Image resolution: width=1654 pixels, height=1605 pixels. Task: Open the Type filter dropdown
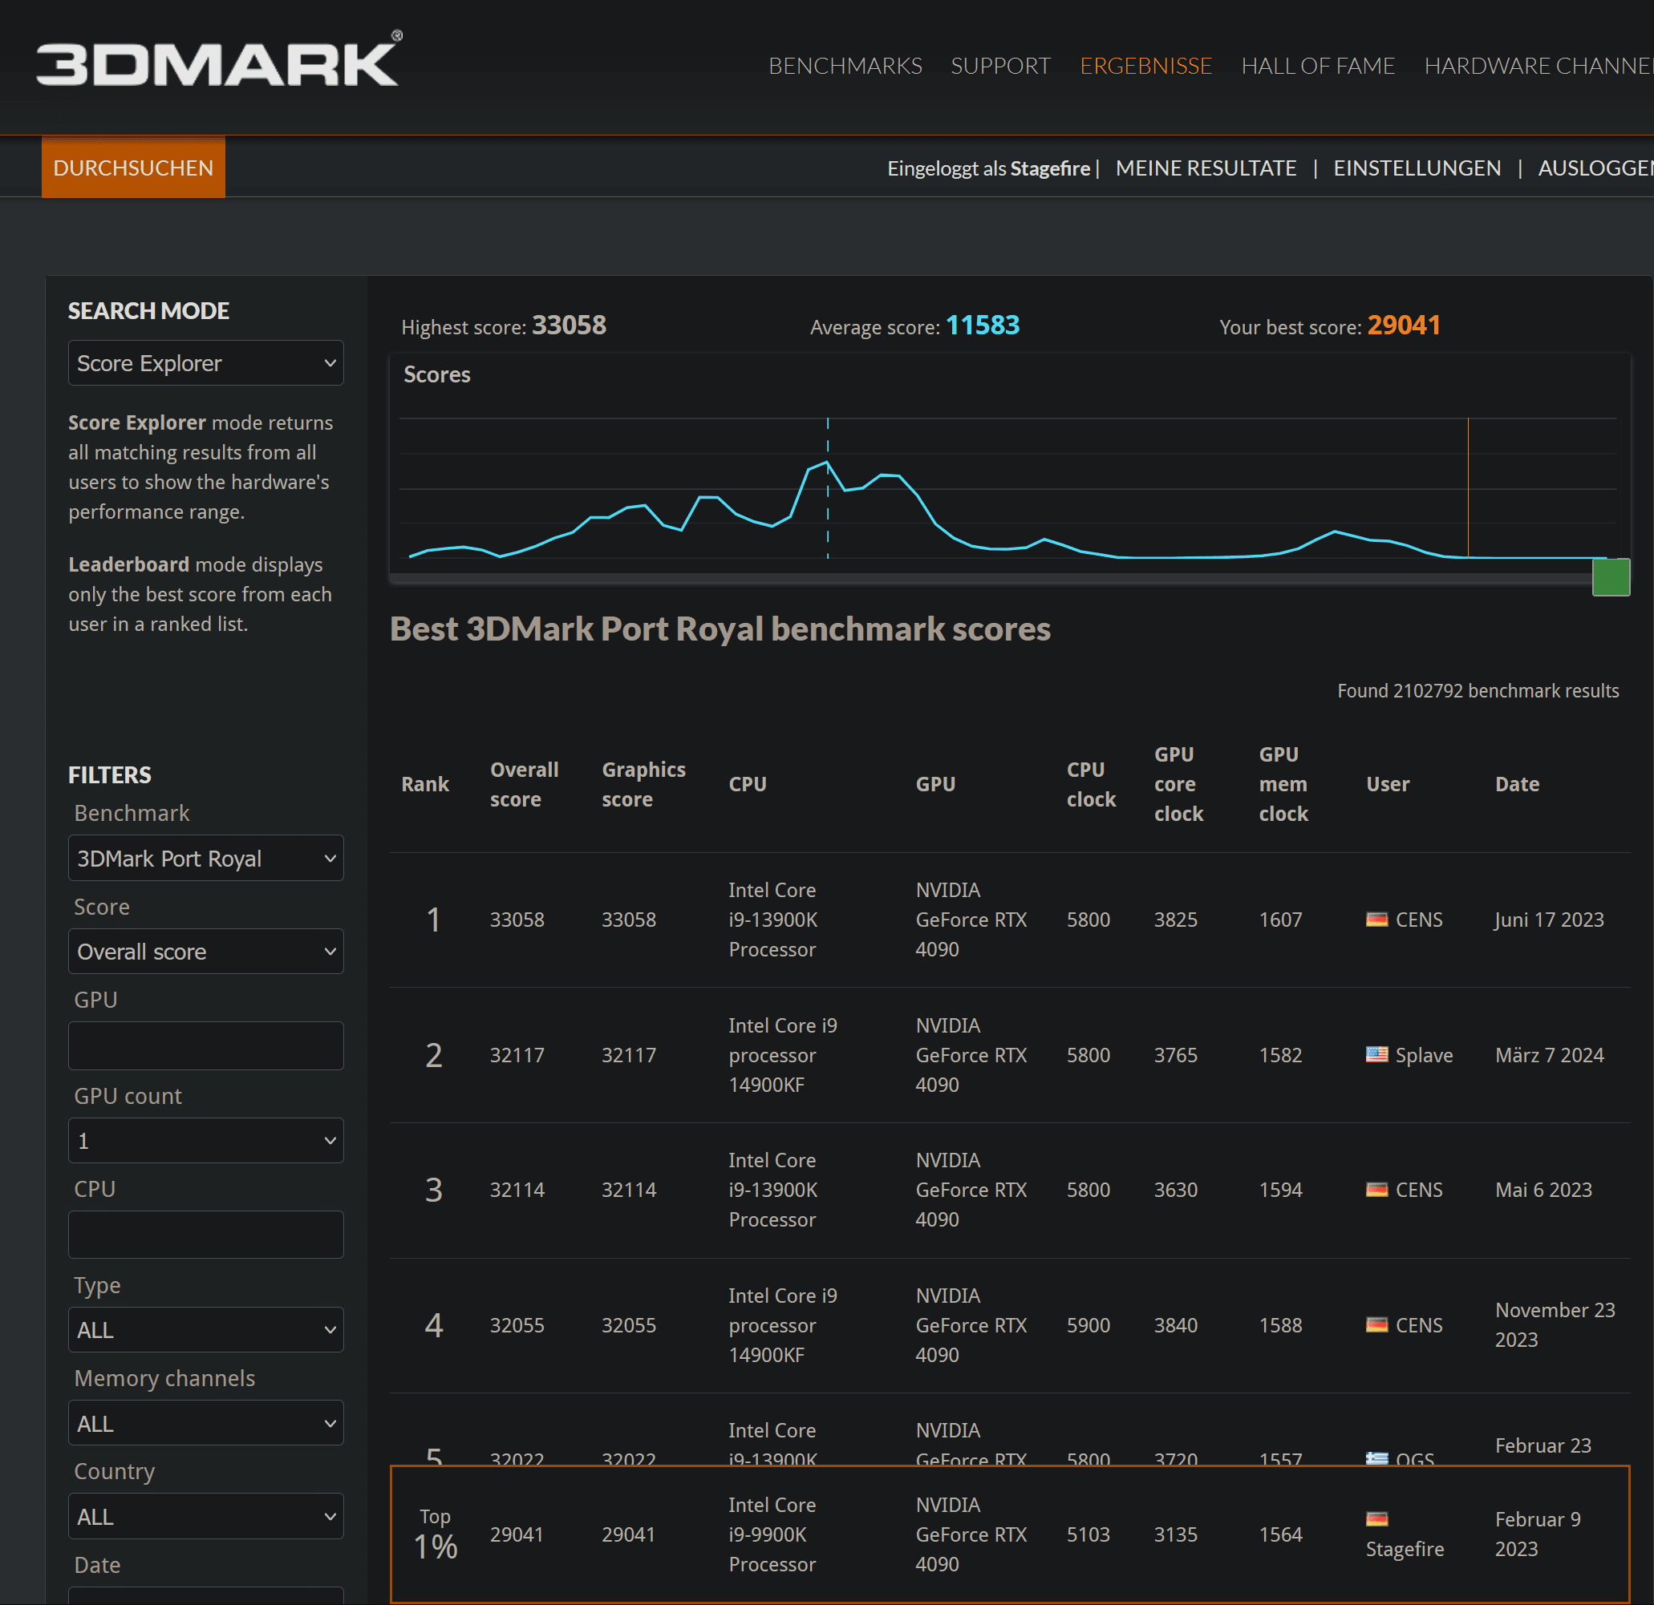[206, 1329]
